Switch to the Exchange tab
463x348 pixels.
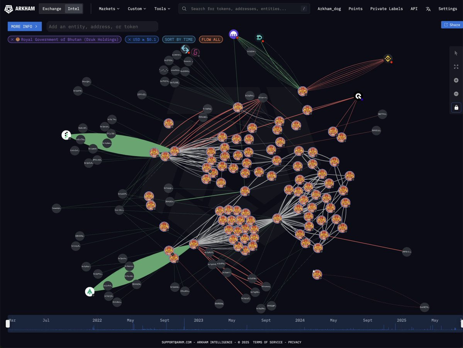(52, 9)
